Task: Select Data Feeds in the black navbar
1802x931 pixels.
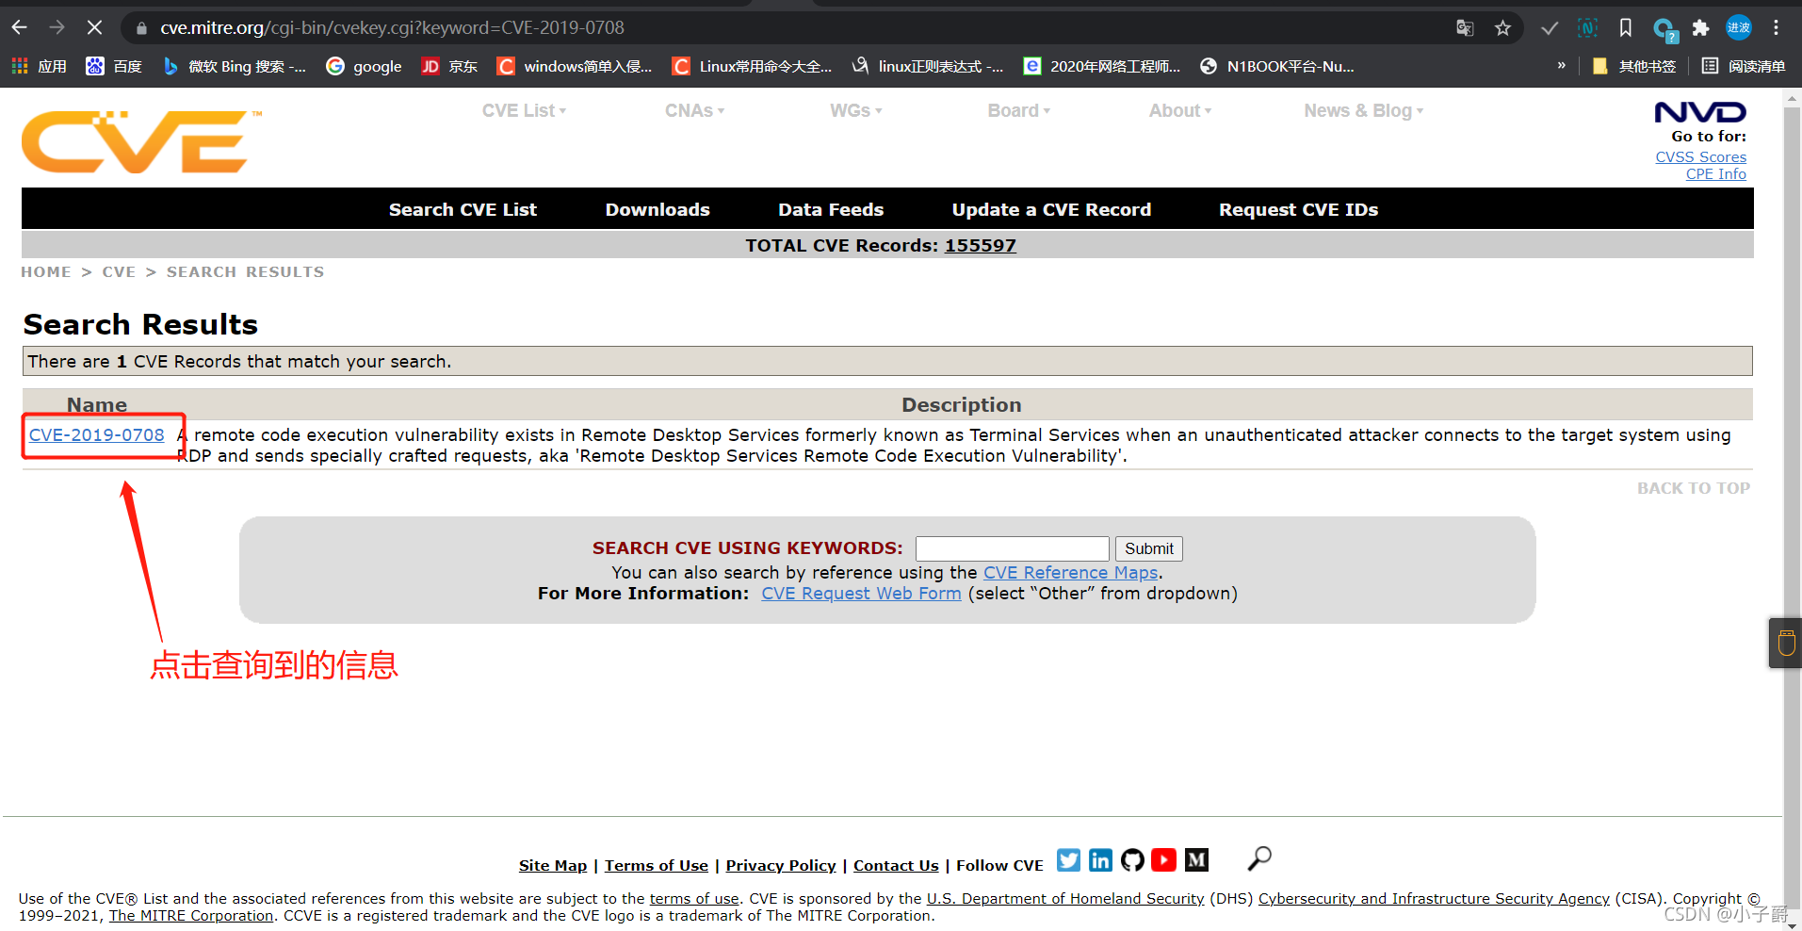Action: [831, 209]
